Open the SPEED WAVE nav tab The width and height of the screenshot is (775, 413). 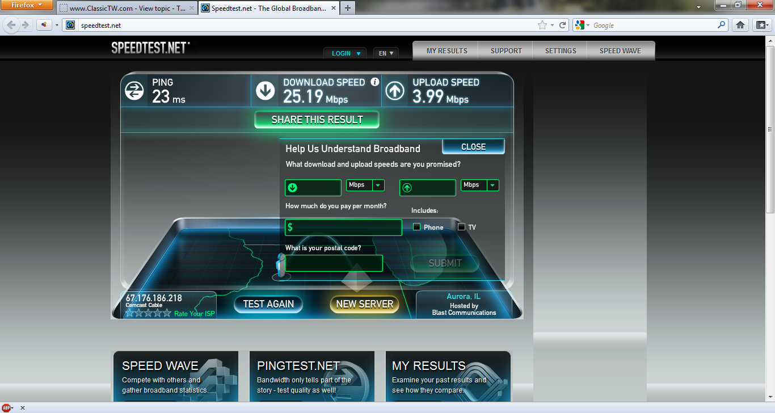pos(620,50)
